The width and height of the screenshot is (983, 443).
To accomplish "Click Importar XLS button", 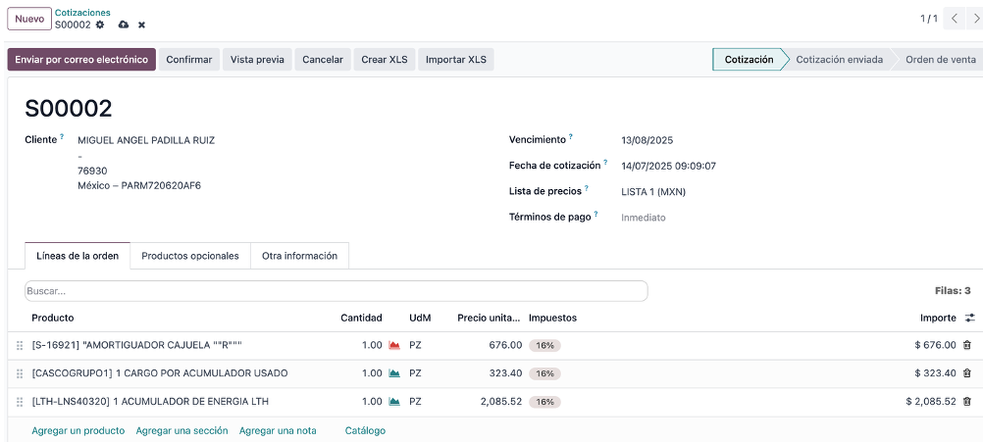I will click(x=456, y=60).
